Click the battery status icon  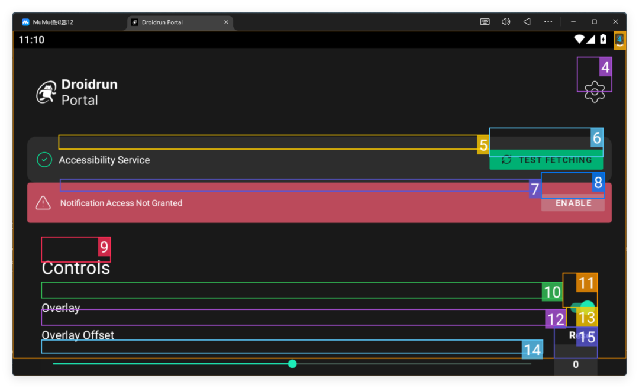tap(603, 39)
